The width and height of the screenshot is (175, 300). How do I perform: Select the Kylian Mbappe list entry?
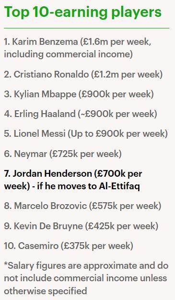[79, 94]
